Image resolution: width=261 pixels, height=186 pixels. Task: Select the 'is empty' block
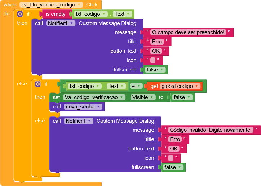[56, 14]
